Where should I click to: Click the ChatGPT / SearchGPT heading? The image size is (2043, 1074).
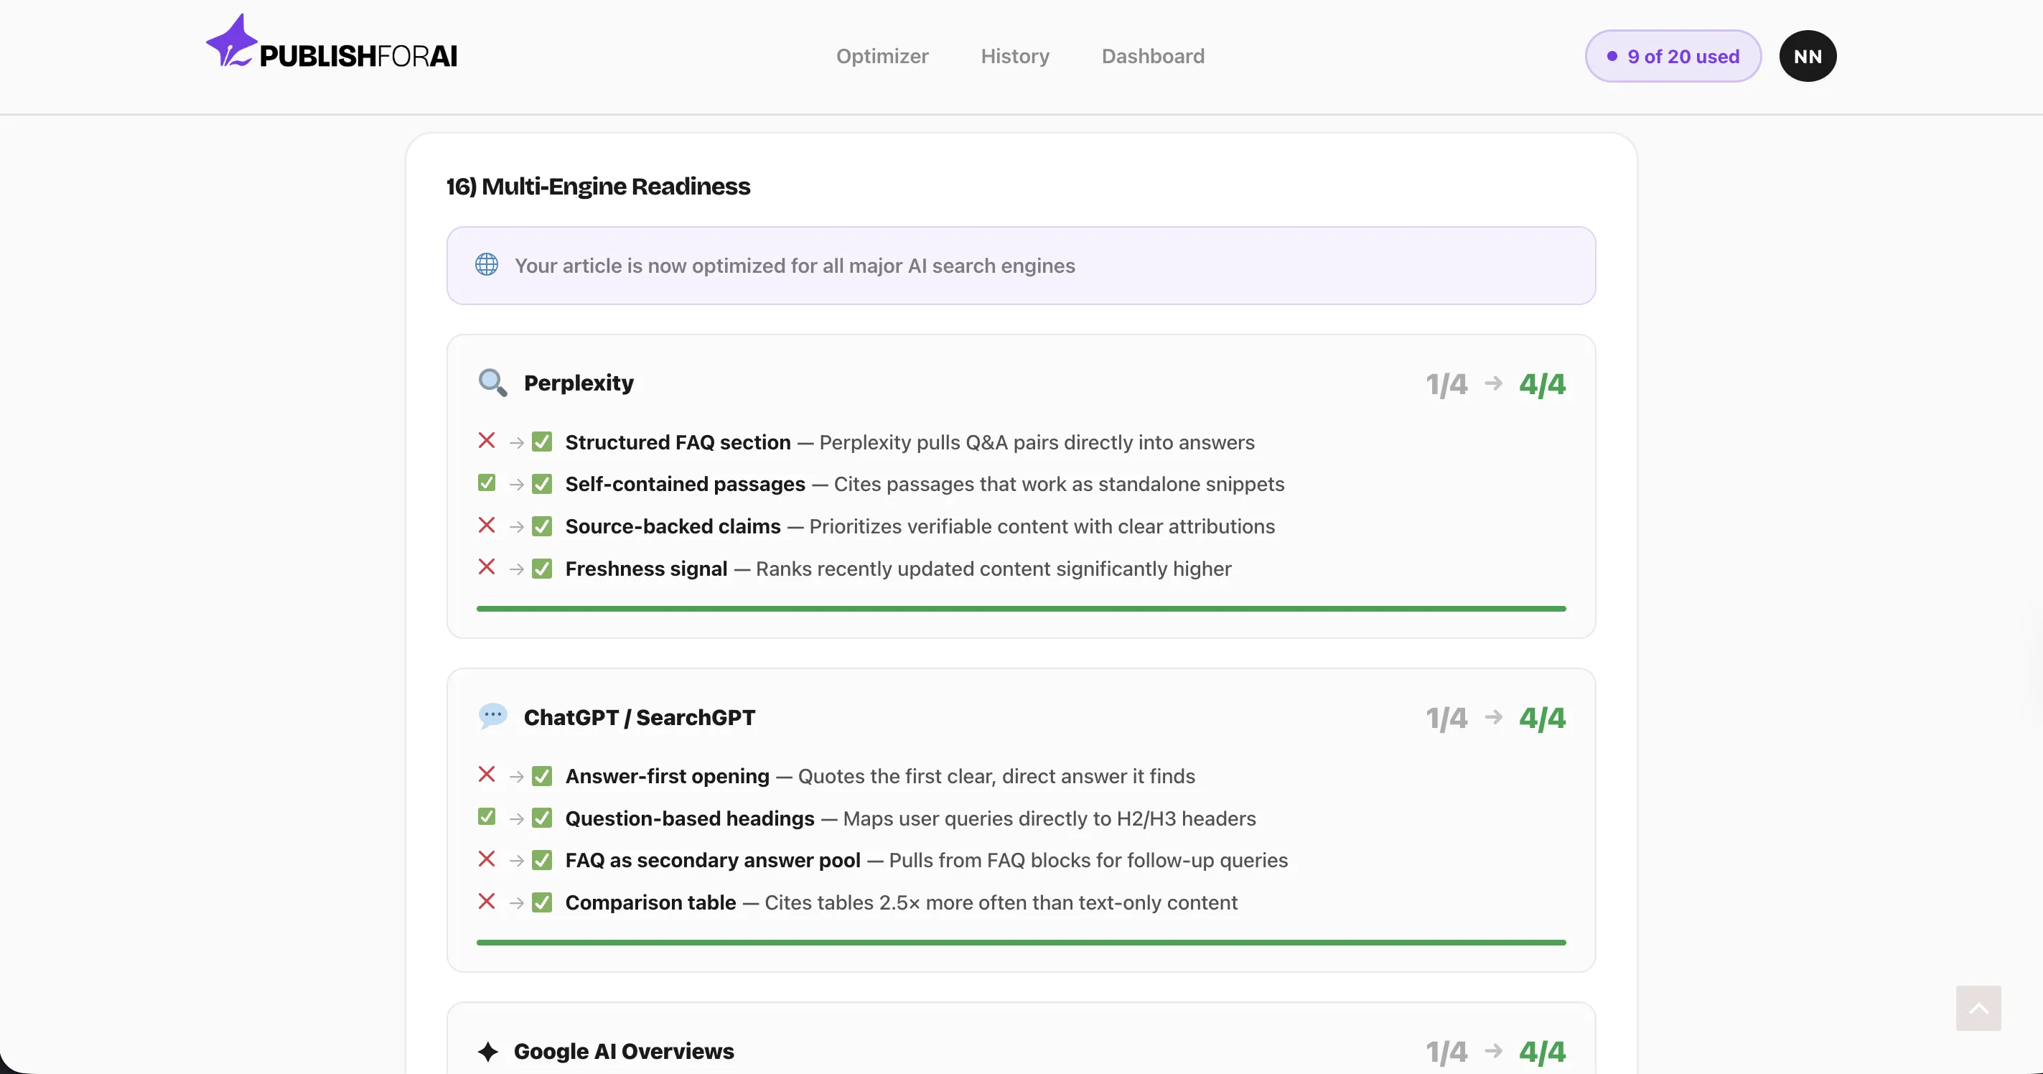[639, 717]
